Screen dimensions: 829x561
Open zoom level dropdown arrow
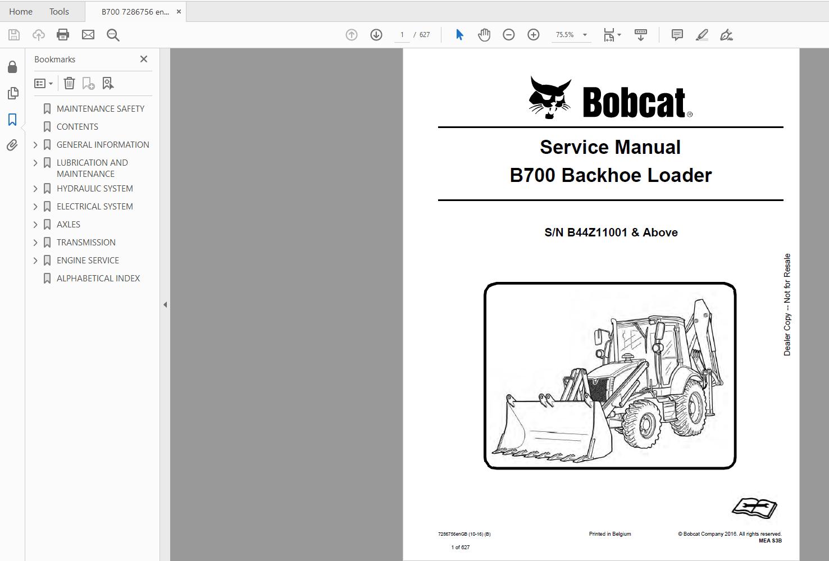(x=585, y=35)
